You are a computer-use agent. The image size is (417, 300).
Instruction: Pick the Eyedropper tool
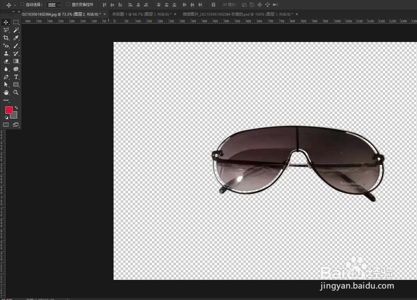point(16,38)
